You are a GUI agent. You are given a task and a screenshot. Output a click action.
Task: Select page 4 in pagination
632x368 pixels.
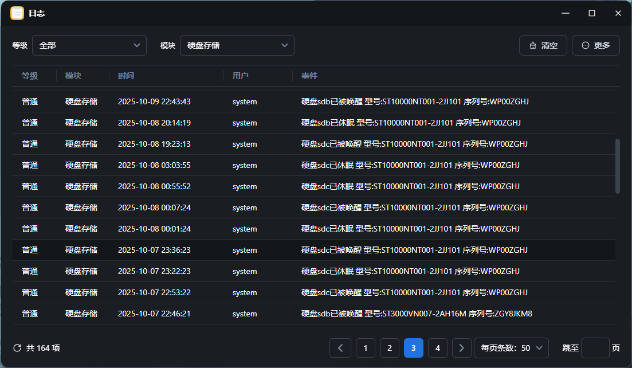[x=438, y=348]
